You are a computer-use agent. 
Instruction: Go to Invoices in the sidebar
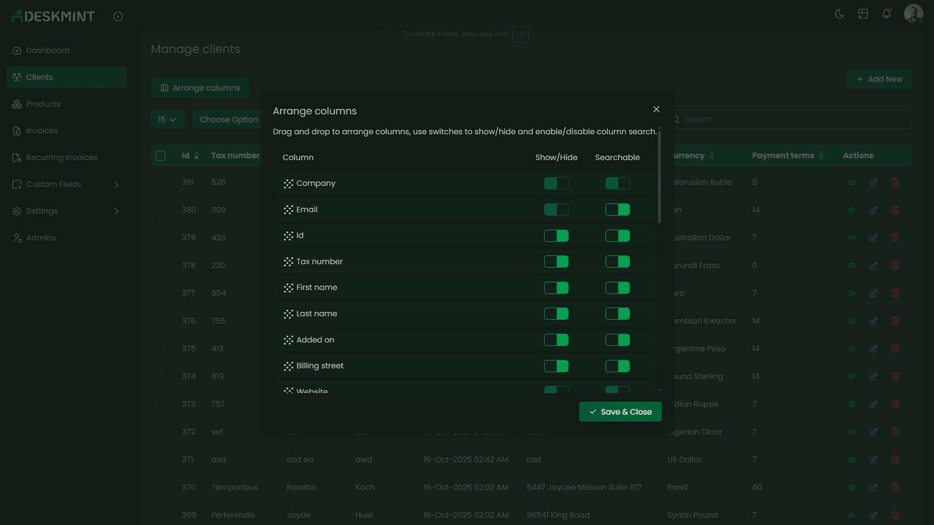click(41, 130)
